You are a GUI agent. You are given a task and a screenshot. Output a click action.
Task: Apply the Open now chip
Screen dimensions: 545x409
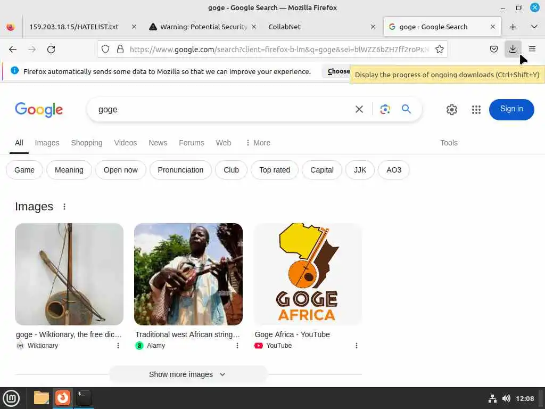point(121,170)
